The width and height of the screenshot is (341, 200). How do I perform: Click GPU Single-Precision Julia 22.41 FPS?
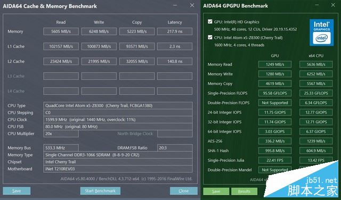[x=275, y=160]
